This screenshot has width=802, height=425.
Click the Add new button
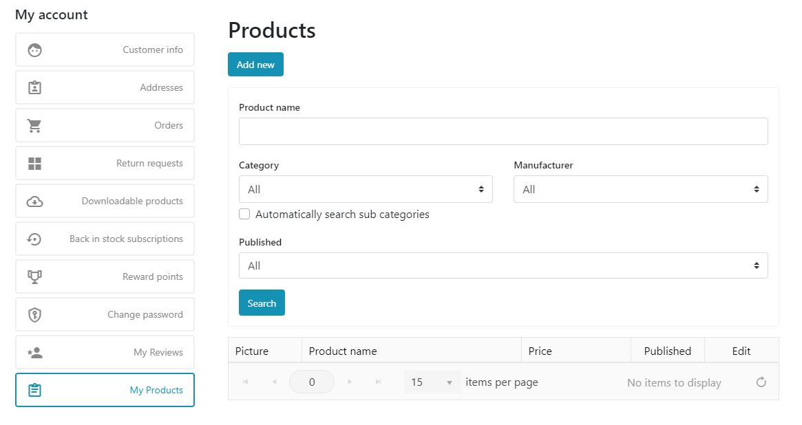pyautogui.click(x=255, y=65)
